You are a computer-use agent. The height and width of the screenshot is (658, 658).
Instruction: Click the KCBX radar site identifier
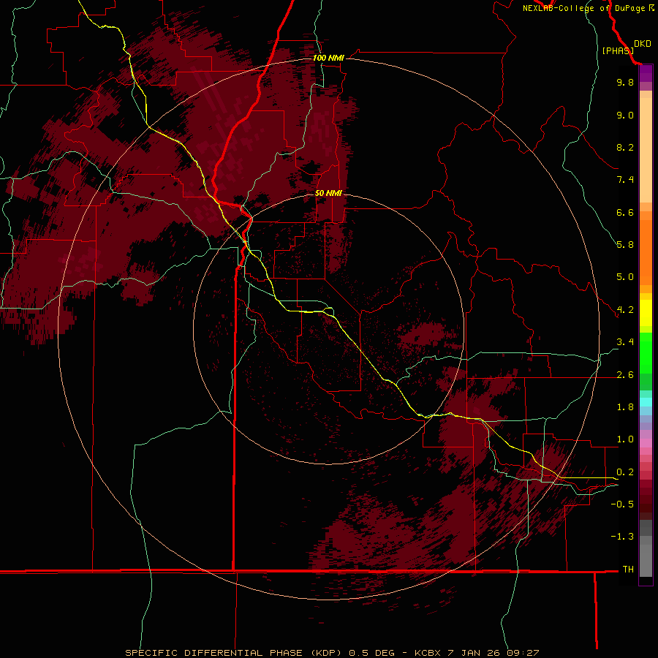427,653
